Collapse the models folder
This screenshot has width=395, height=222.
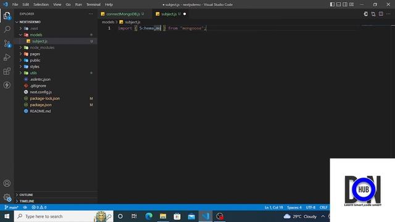(x=20, y=35)
